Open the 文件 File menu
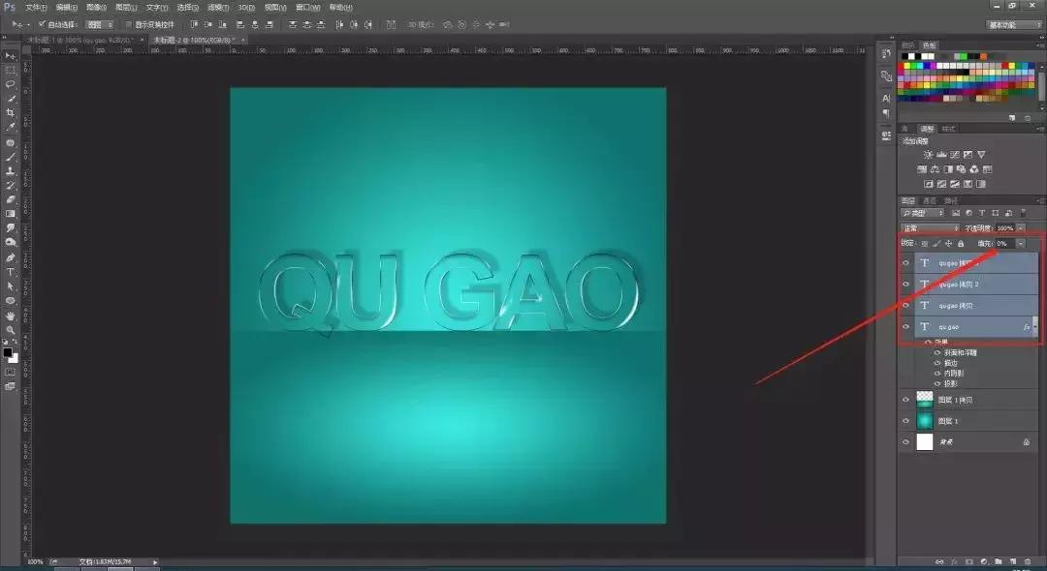This screenshot has height=571, width=1047. [36, 8]
